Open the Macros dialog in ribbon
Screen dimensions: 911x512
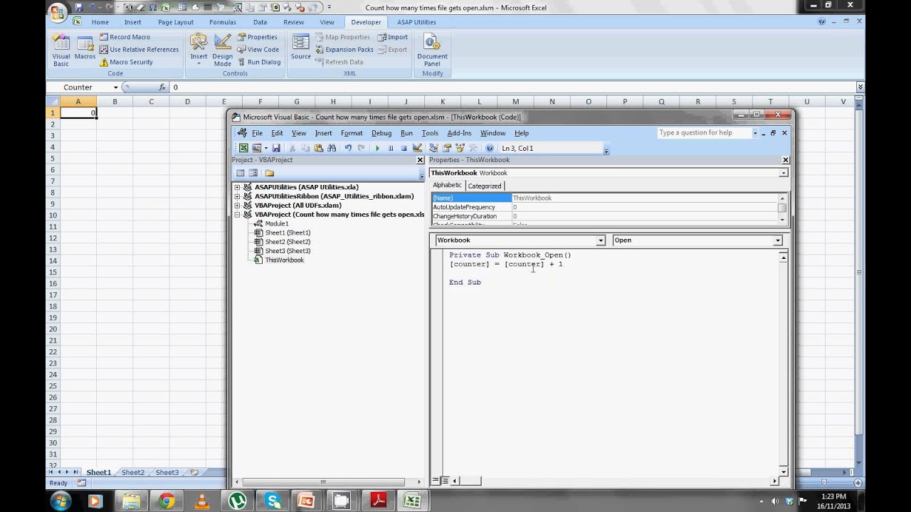click(x=85, y=47)
